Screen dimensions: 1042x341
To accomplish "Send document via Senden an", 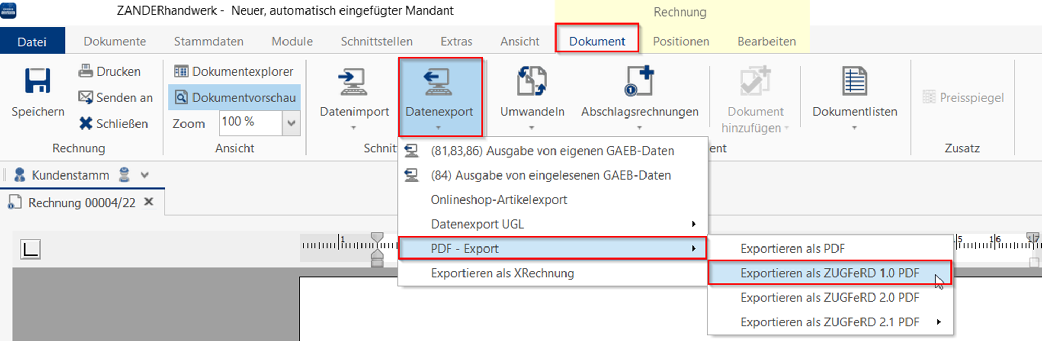I will (x=115, y=98).
